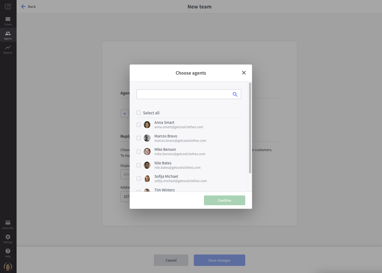382x273 pixels.
Task: Click email nile.bates@getcoolclothes.com
Action: pyautogui.click(x=177, y=168)
